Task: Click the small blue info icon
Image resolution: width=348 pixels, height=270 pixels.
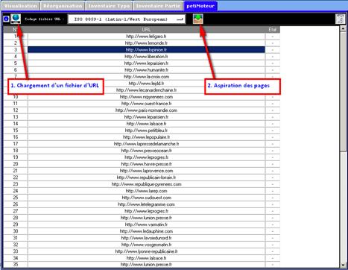Action: tap(6, 19)
